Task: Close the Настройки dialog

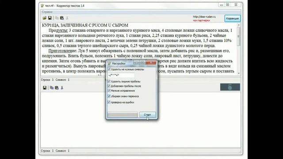Action: 151,62
